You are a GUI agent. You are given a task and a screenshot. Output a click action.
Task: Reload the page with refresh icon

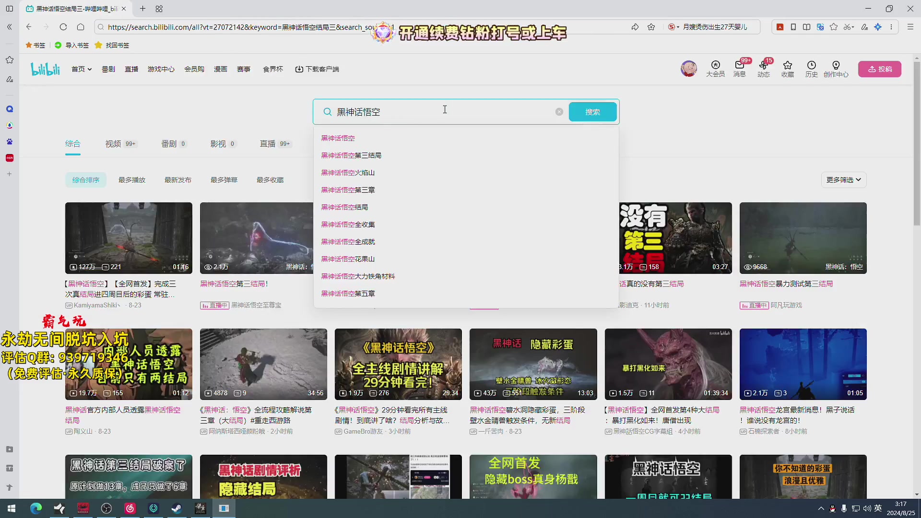[x=63, y=27]
